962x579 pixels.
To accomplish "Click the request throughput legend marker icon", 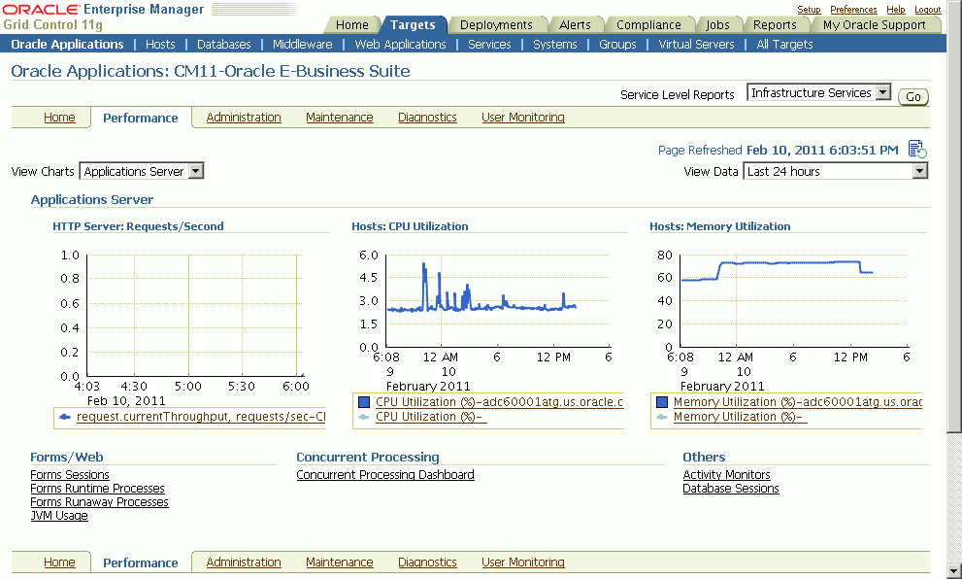I will coord(65,417).
